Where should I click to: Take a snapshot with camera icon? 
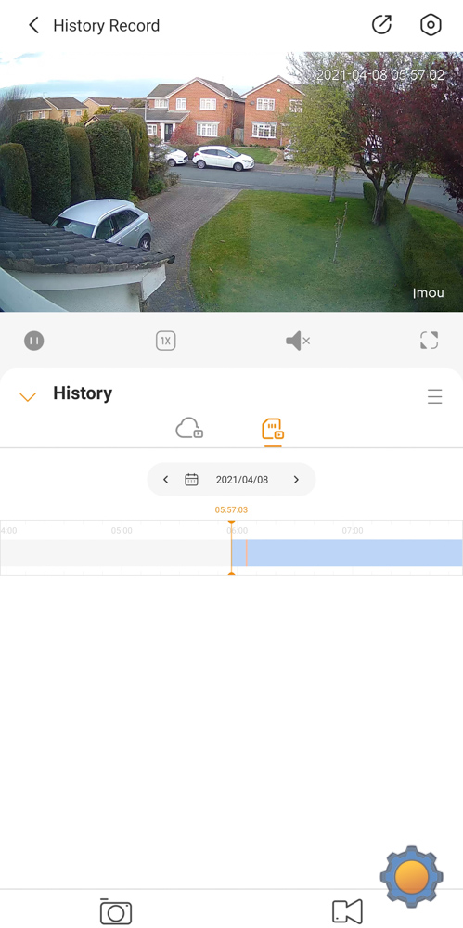point(115,912)
